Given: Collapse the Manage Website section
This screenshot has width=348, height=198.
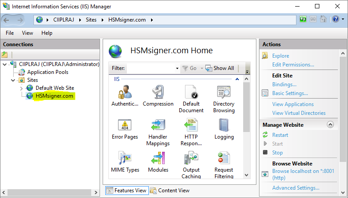Looking at the screenshot, I should [x=330, y=125].
